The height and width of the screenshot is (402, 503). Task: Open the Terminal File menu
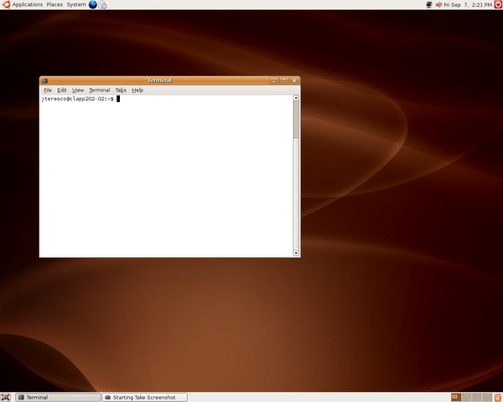48,90
